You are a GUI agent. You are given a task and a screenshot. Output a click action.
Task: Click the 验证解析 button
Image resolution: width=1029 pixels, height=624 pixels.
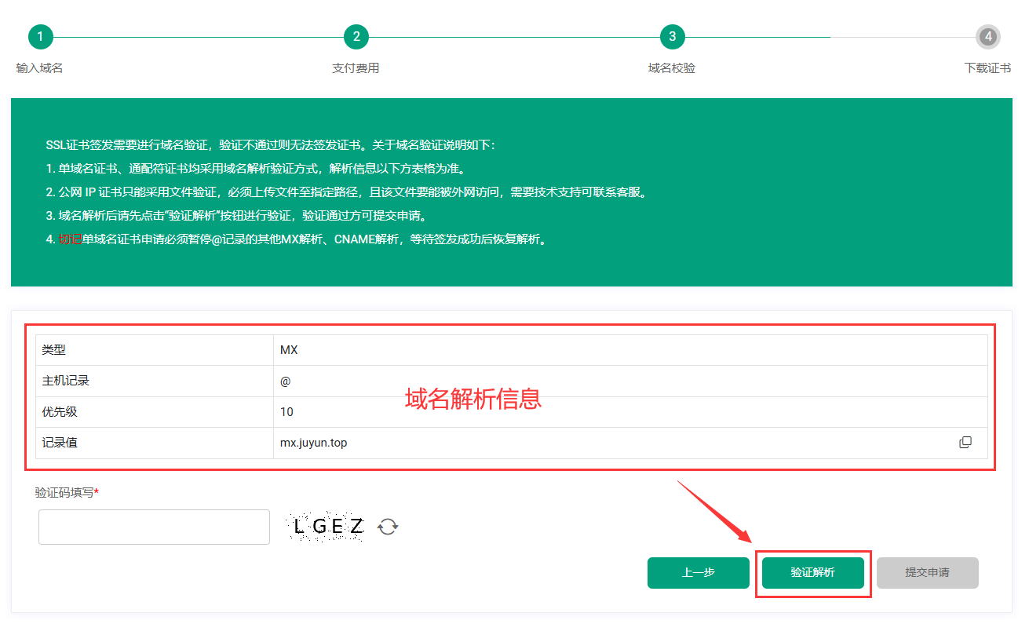(813, 573)
